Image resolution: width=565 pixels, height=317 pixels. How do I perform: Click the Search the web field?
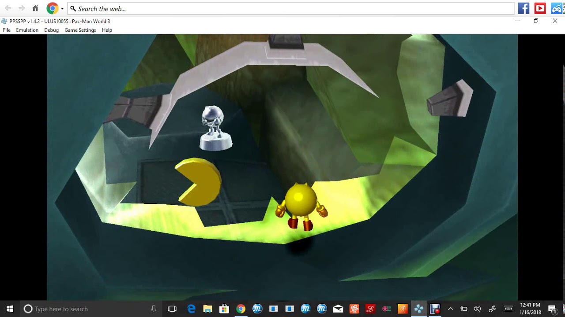pyautogui.click(x=291, y=8)
